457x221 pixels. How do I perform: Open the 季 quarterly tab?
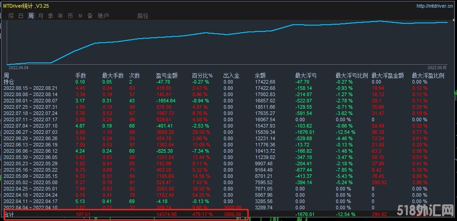tap(51, 16)
